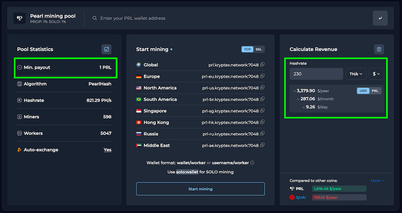Viewport: 402px width, 213px height.
Task: Click the Workers count 5047
Action: (106, 133)
